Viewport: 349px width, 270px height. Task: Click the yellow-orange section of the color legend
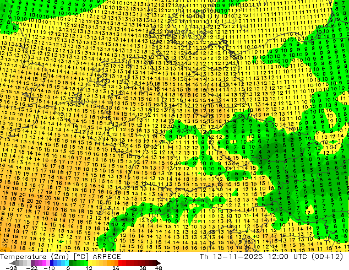coord(103,263)
